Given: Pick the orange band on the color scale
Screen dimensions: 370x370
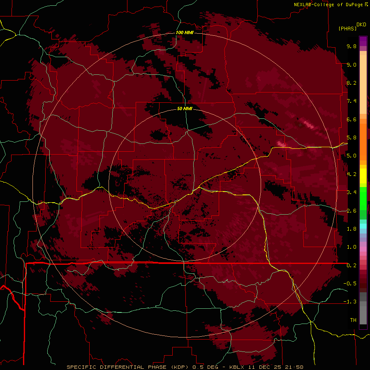Looking at the screenshot, I should click(363, 142).
